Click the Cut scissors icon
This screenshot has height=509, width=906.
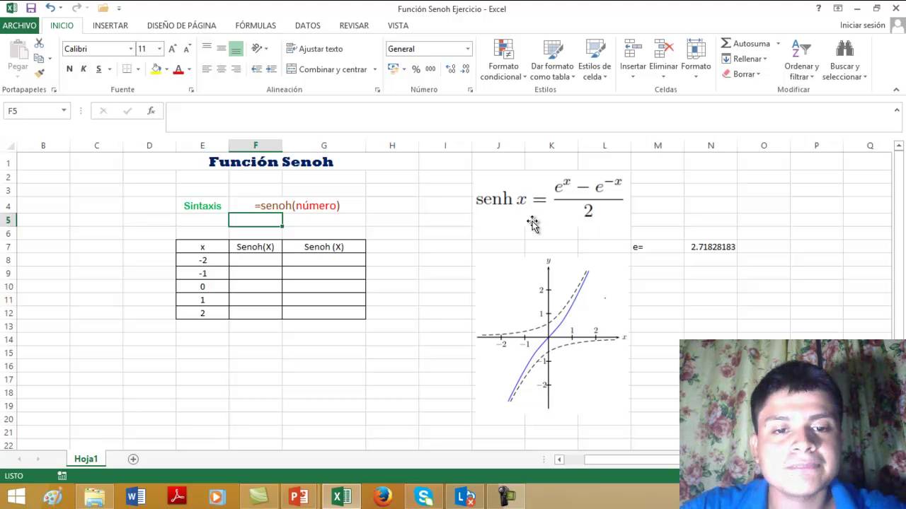(39, 44)
